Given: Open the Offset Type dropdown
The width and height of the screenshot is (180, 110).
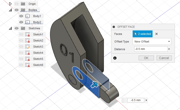Looking at the screenshot, I should pos(152,42).
